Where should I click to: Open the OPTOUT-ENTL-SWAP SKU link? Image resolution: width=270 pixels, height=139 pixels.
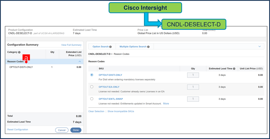(x=111, y=99)
